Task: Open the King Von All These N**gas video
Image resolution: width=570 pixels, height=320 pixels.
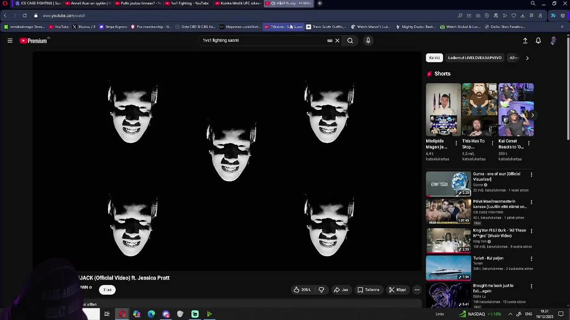Action: pos(448,240)
